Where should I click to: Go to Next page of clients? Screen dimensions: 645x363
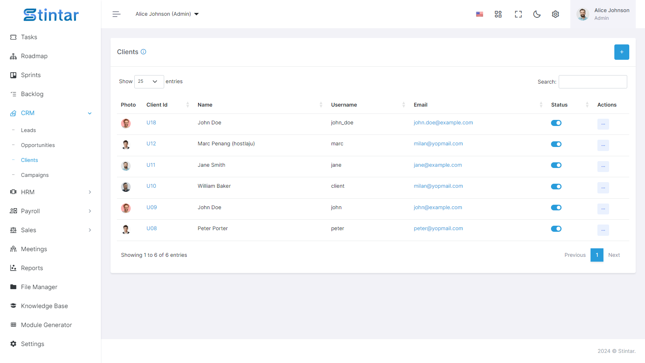[614, 255]
